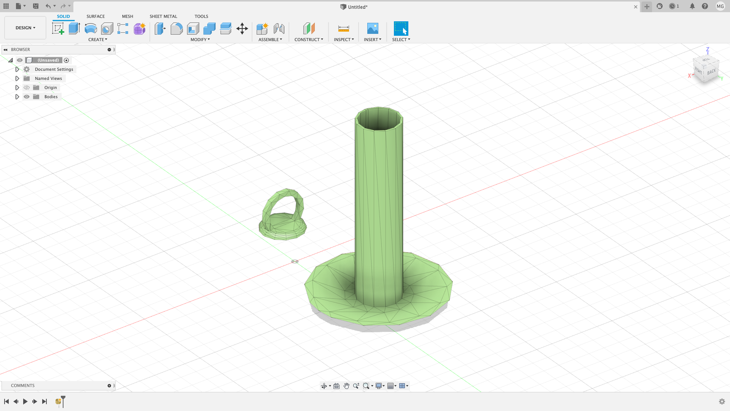Viewport: 730px width, 411px height.
Task: Toggle visibility of the Unsaved document
Action: point(19,60)
